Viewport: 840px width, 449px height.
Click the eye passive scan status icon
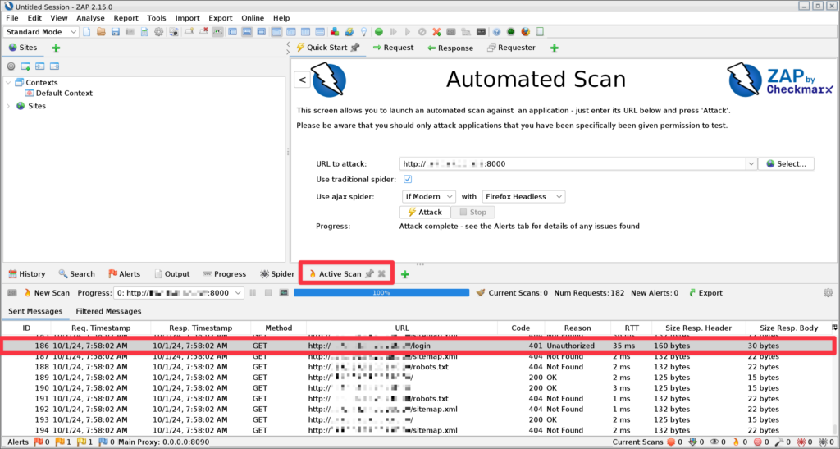(714, 442)
